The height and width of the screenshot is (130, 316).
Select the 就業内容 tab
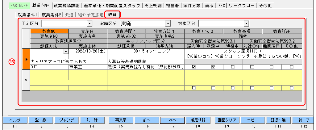click(41, 6)
